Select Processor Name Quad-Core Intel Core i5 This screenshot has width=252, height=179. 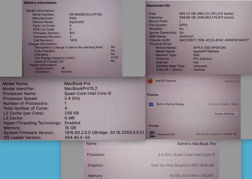tap(88, 93)
